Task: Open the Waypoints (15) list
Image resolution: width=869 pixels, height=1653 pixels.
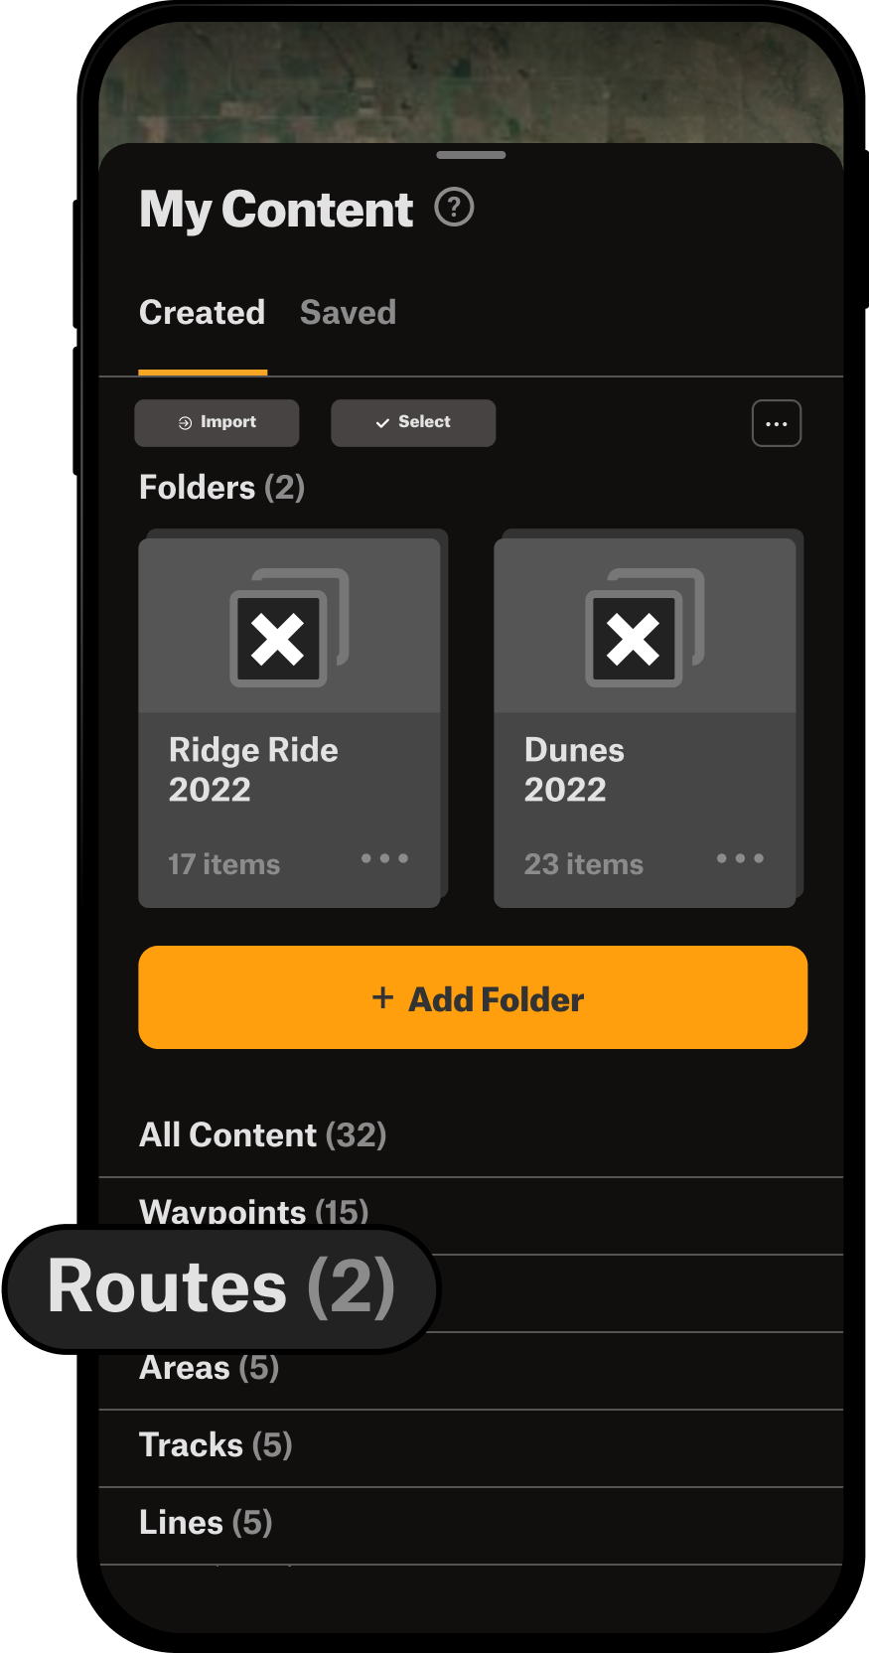Action: [253, 1211]
